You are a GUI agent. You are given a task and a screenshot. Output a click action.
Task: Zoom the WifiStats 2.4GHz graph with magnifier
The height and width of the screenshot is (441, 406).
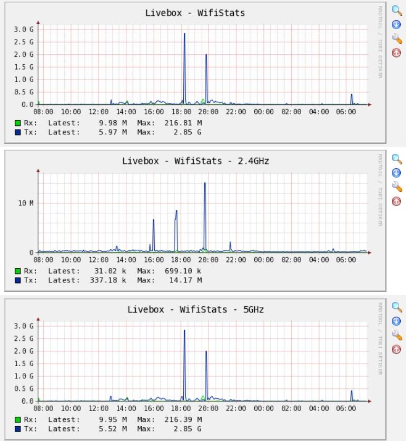pos(397,159)
